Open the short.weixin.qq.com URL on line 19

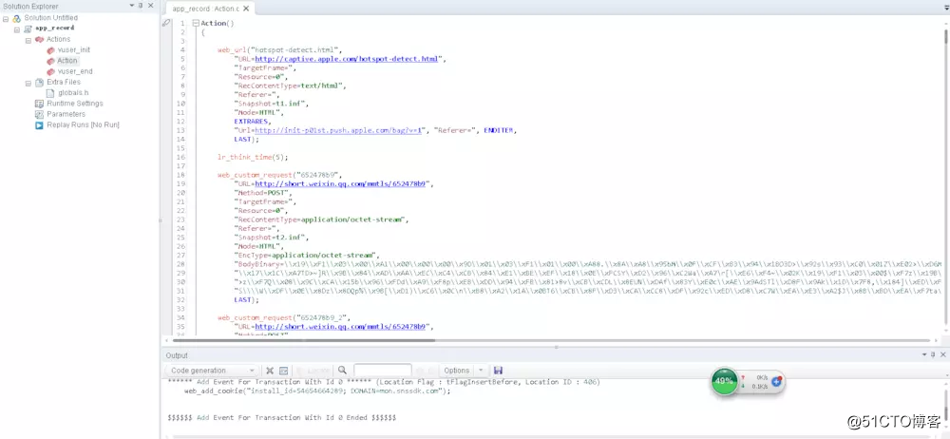pos(342,183)
